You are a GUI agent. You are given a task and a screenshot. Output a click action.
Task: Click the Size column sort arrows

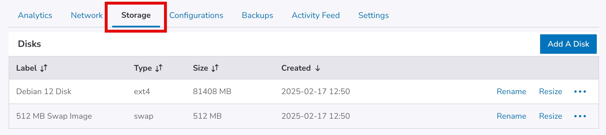pos(215,68)
